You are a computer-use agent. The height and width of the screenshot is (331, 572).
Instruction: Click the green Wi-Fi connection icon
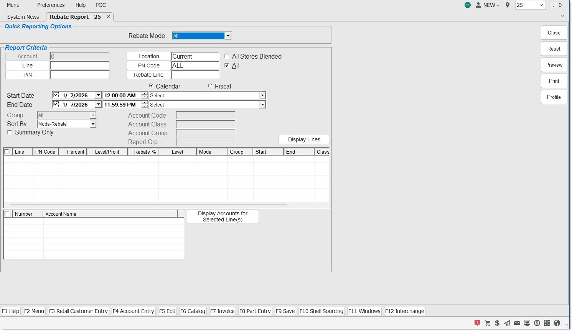pos(467,5)
